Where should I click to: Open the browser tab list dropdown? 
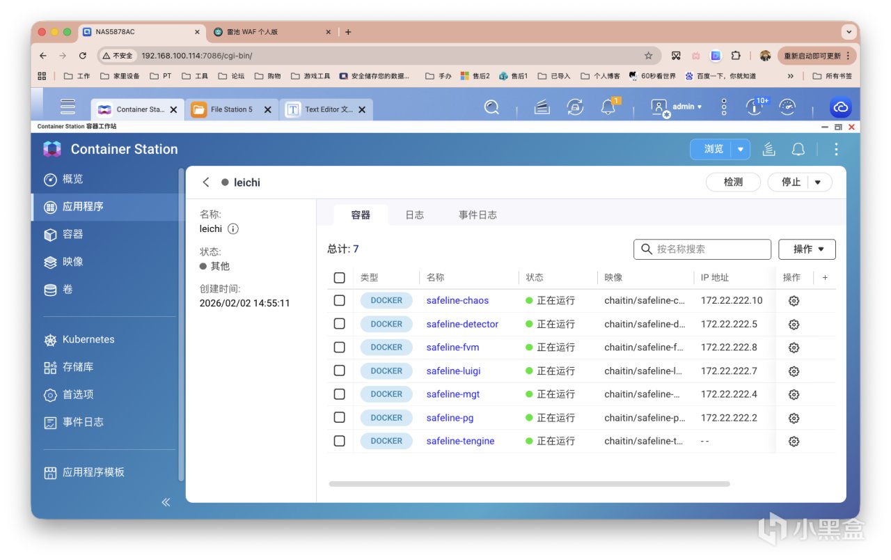point(849,32)
